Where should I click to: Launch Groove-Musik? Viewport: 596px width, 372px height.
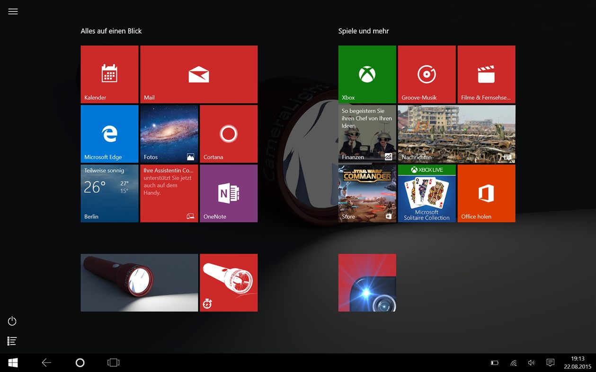[426, 74]
